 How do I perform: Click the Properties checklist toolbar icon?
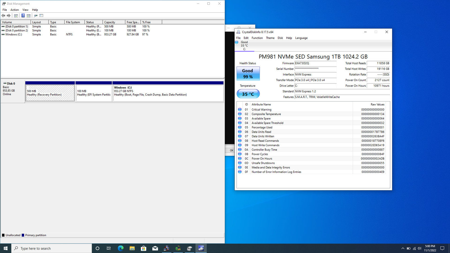(x=41, y=16)
